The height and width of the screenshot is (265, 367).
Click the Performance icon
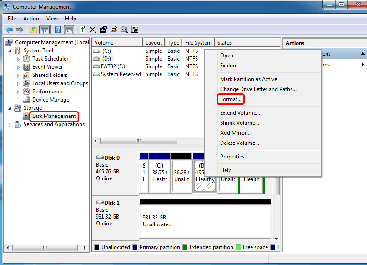(x=26, y=92)
